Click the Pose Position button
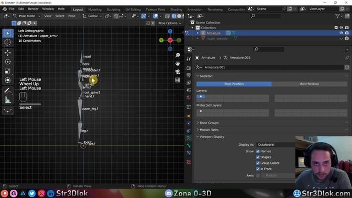 [234, 84]
